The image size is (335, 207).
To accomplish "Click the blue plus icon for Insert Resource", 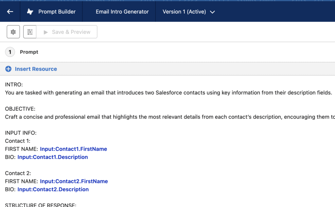I will [8, 69].
